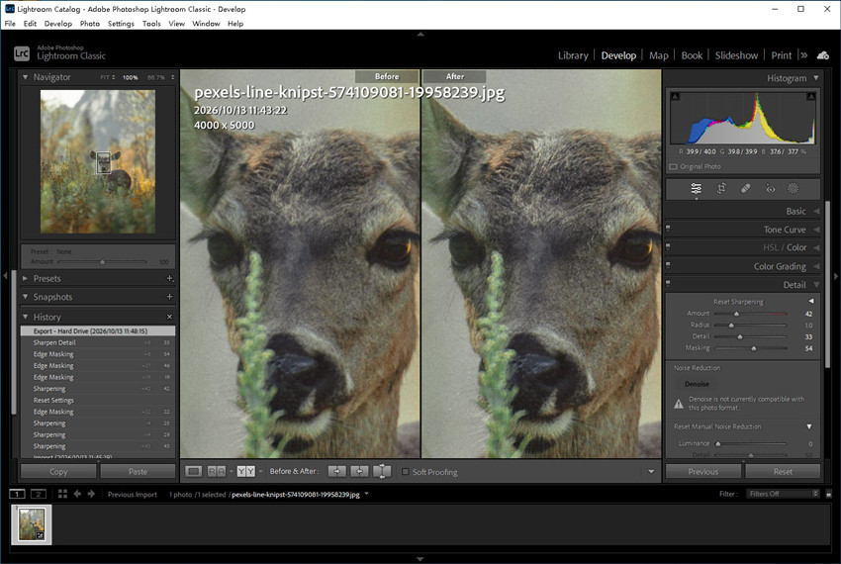Image resolution: width=841 pixels, height=564 pixels.
Task: Copy Before's settings to After arrow
Action: coord(336,471)
